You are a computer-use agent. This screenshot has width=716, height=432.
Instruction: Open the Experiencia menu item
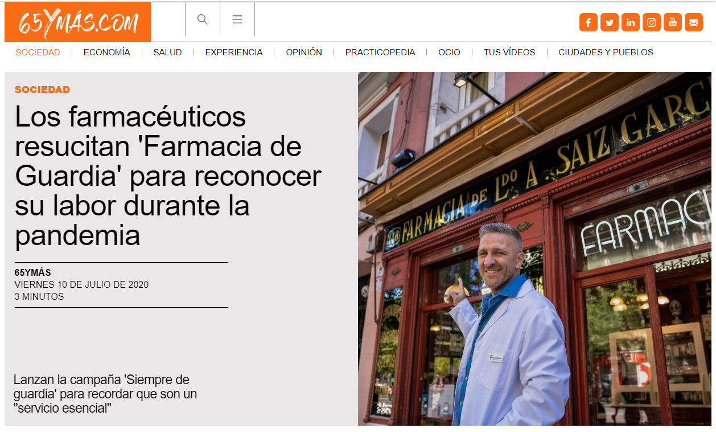pos(234,52)
